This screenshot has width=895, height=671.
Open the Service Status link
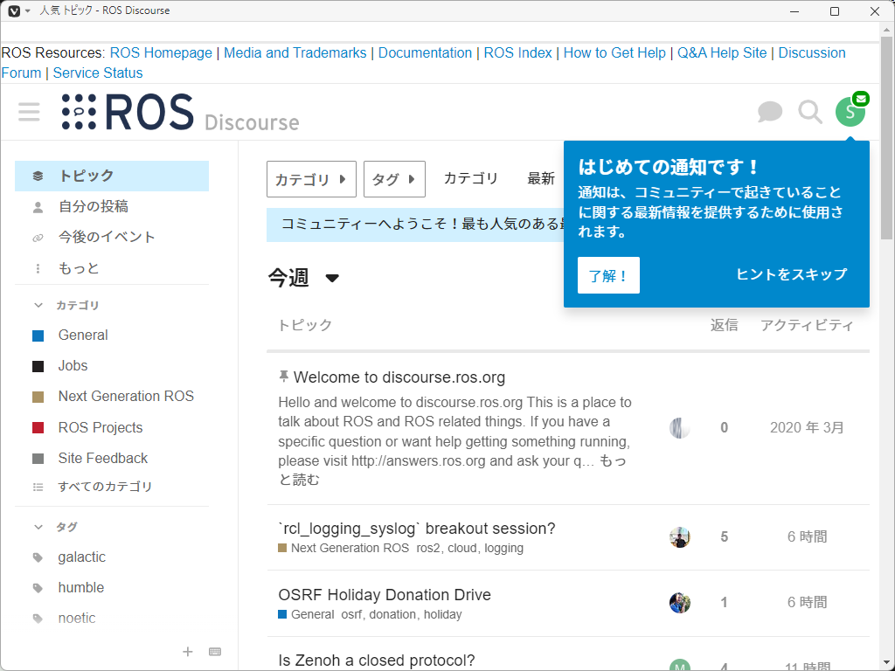98,73
